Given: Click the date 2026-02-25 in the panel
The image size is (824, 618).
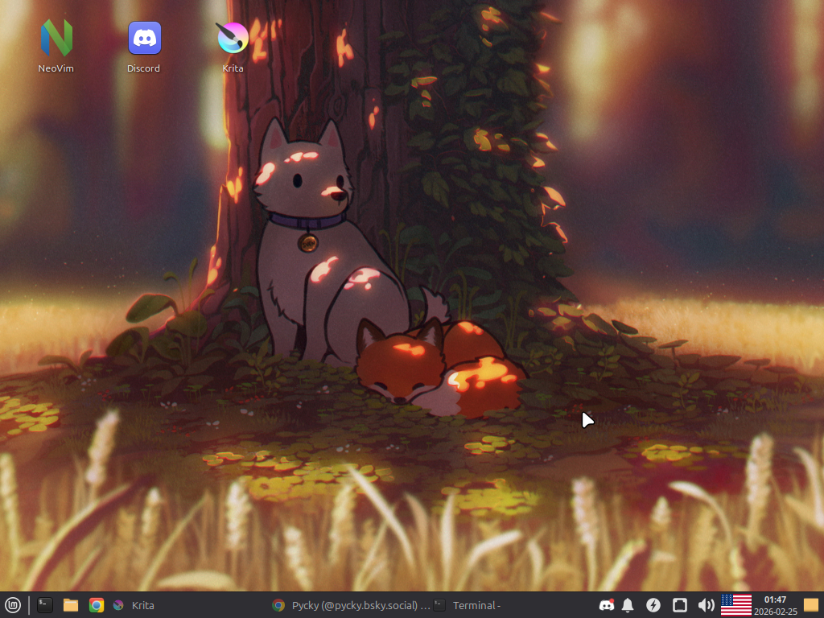Looking at the screenshot, I should (x=775, y=612).
